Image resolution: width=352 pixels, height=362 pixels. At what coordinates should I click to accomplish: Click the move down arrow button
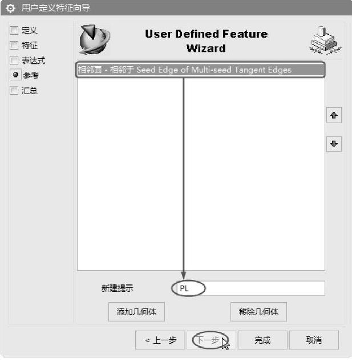(x=334, y=144)
